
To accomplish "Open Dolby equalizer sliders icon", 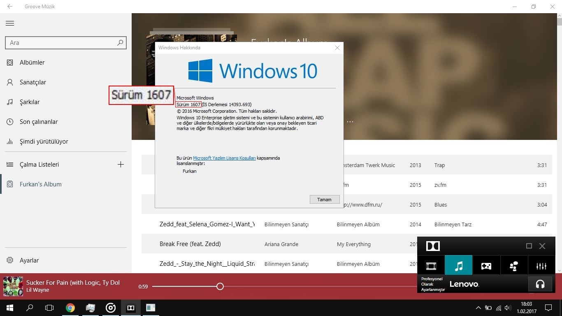I will point(541,266).
